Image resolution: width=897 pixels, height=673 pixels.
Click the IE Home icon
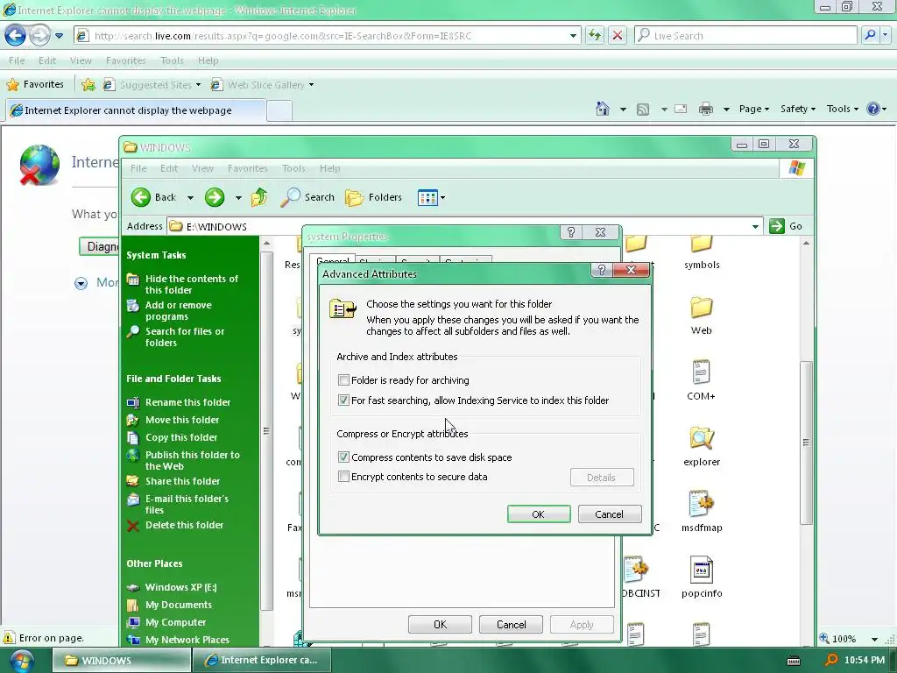(603, 109)
